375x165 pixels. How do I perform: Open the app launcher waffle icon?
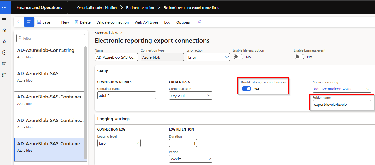point(4,7)
